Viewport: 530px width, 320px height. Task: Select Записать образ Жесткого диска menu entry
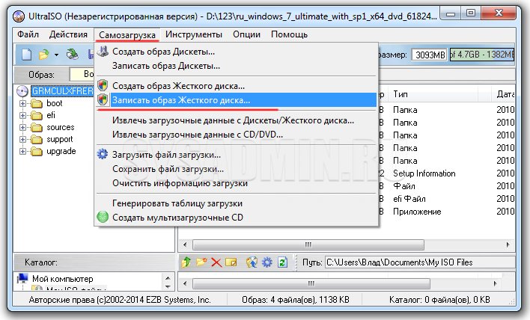(181, 99)
